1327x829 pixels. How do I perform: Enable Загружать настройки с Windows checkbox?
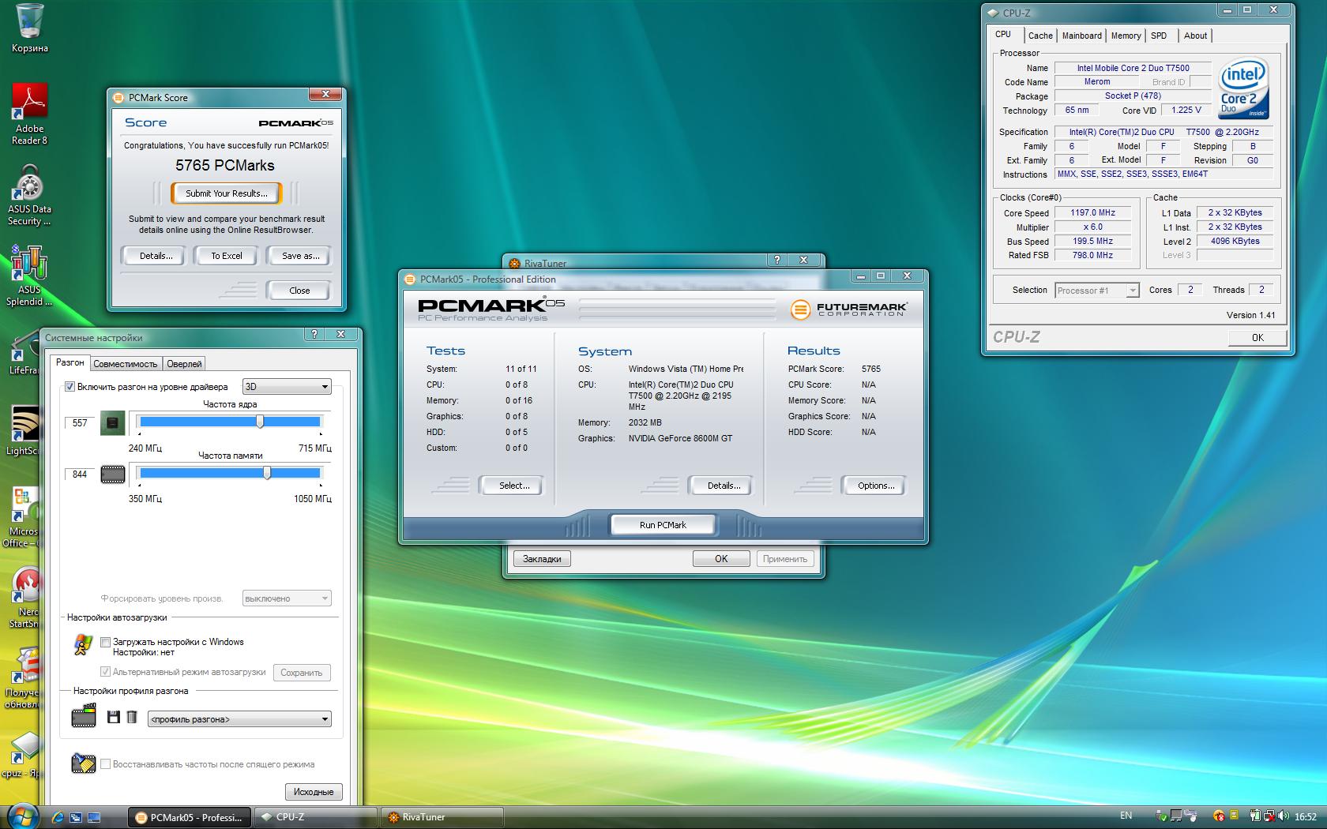point(105,642)
